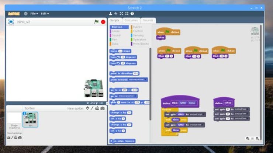Select the Looks block category
Screen dimensions: 273x153
click(115, 31)
